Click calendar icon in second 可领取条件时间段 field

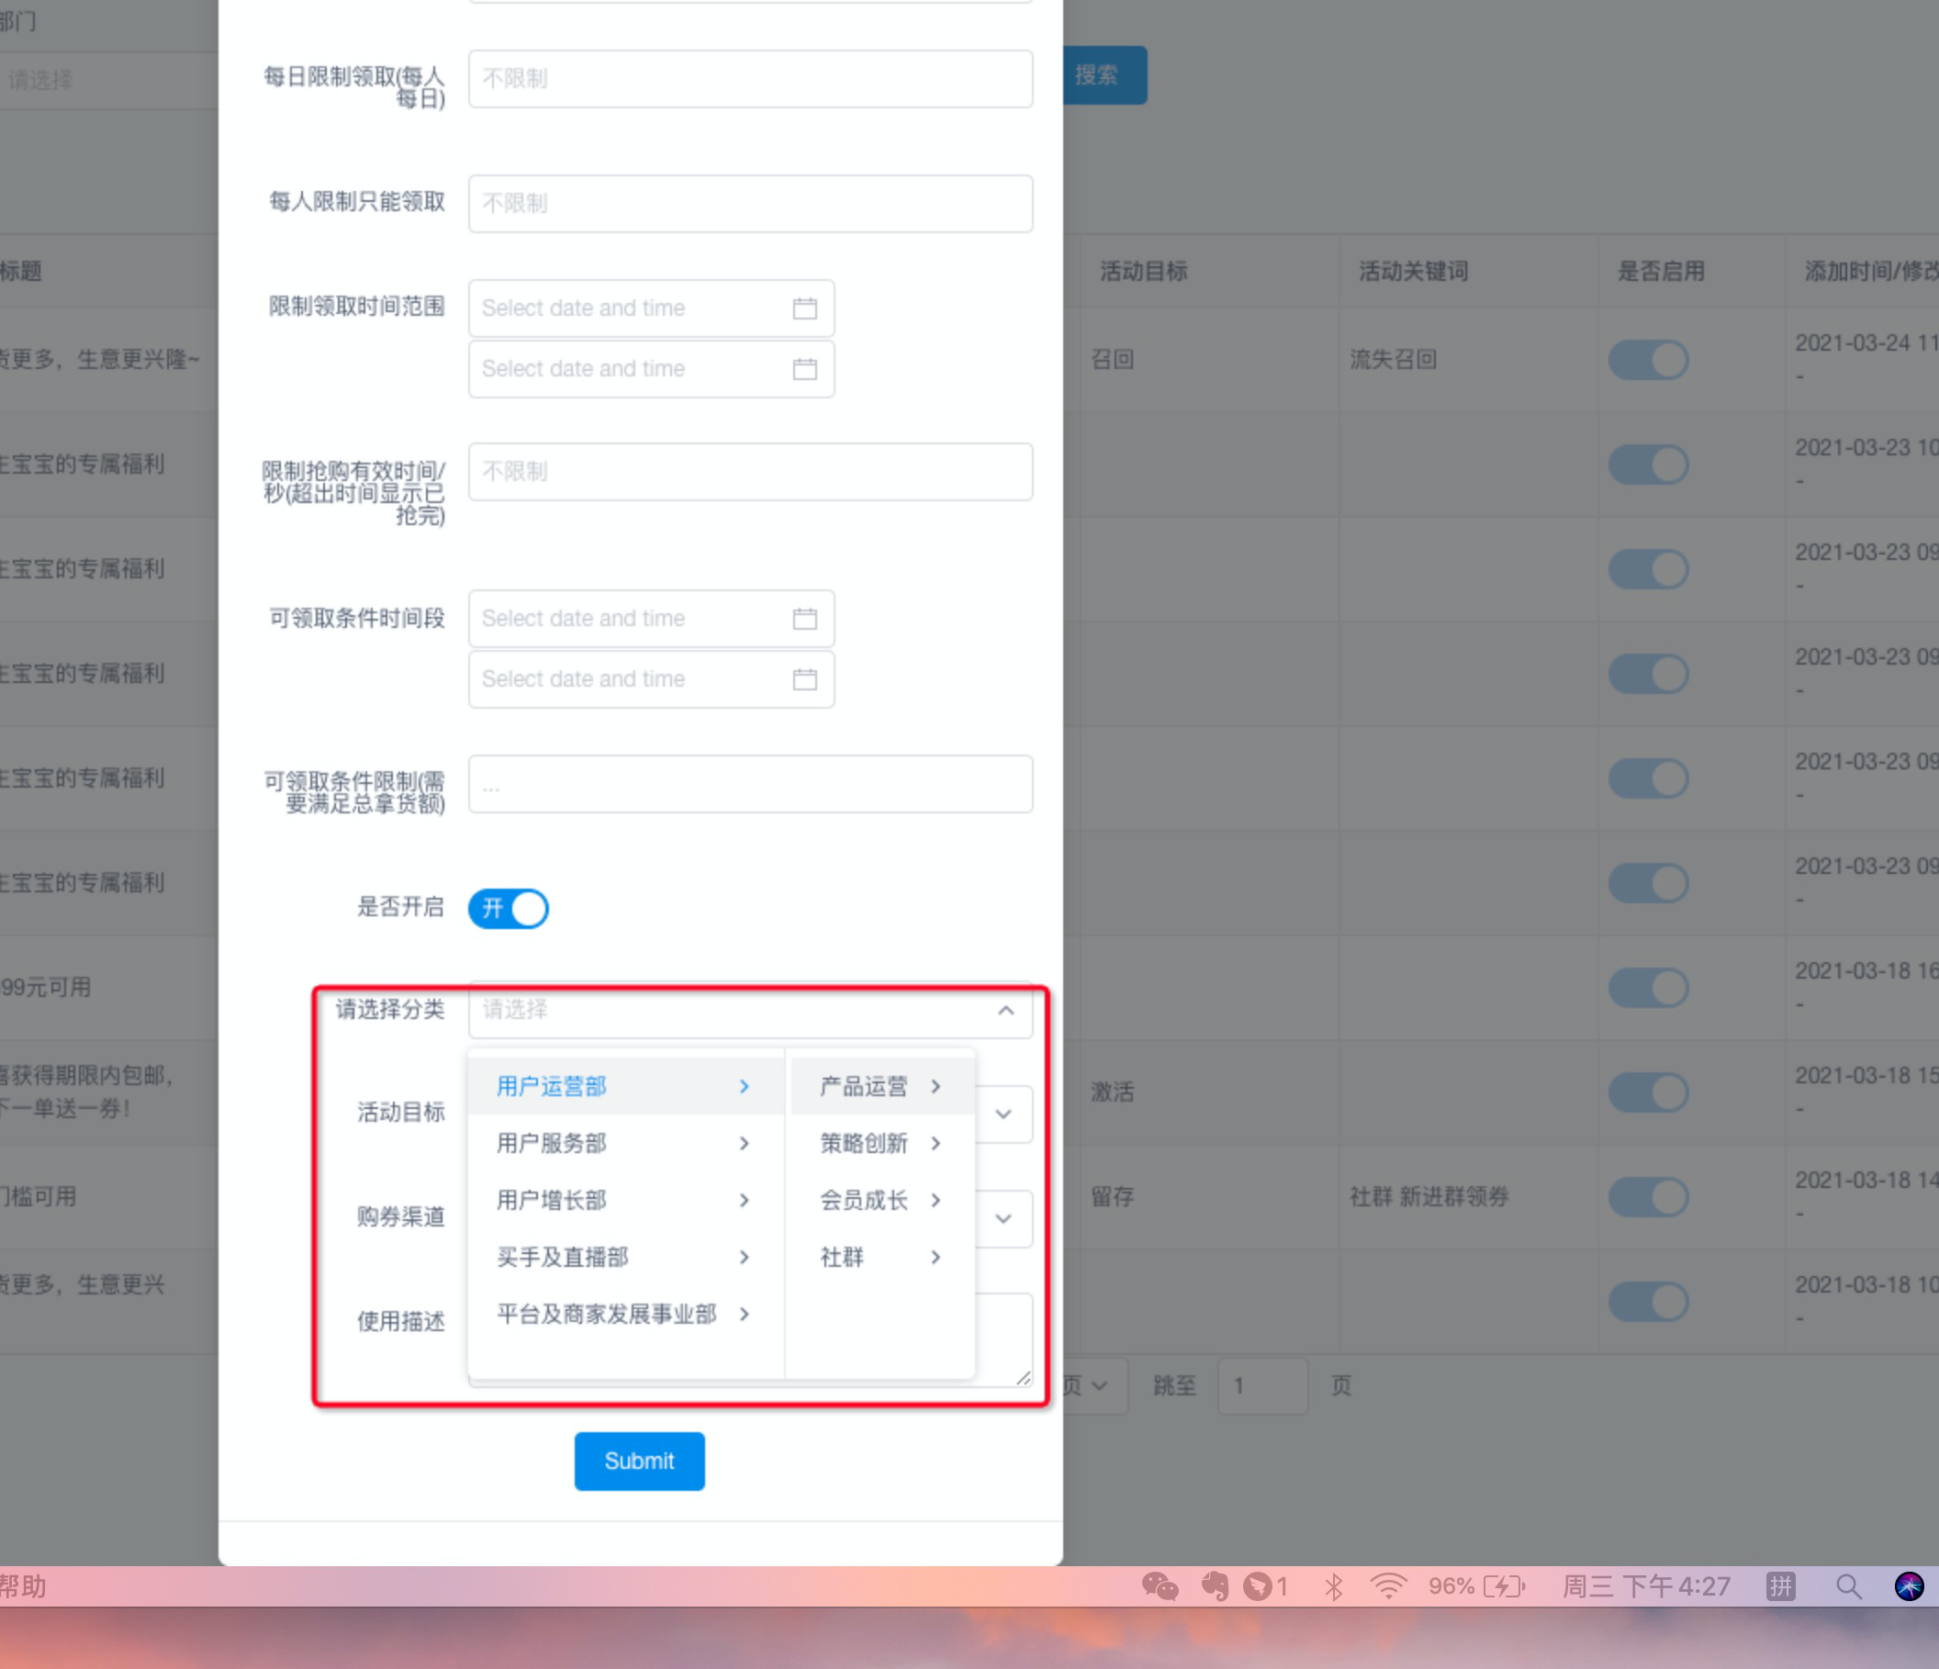pyautogui.click(x=805, y=679)
